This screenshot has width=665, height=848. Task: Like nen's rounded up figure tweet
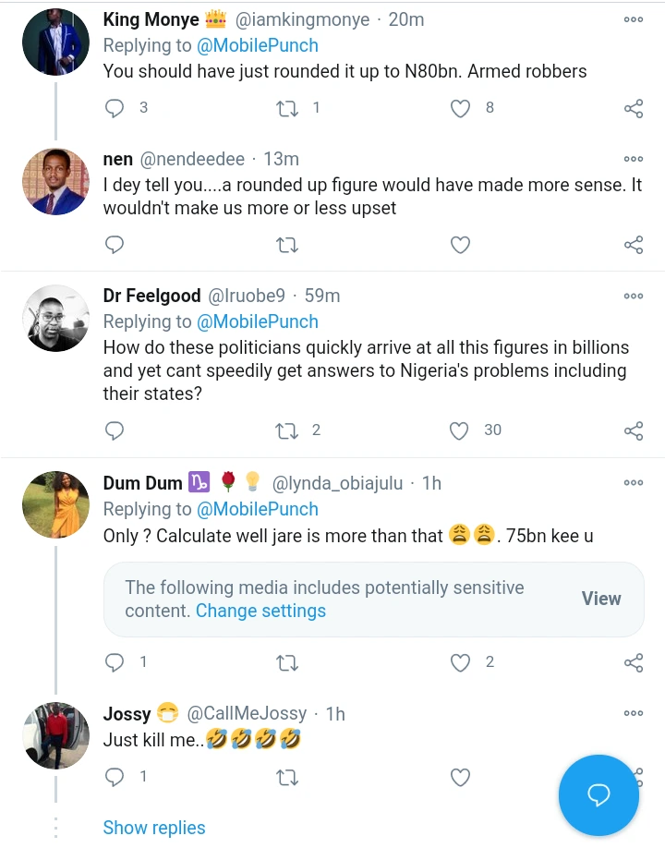460,245
